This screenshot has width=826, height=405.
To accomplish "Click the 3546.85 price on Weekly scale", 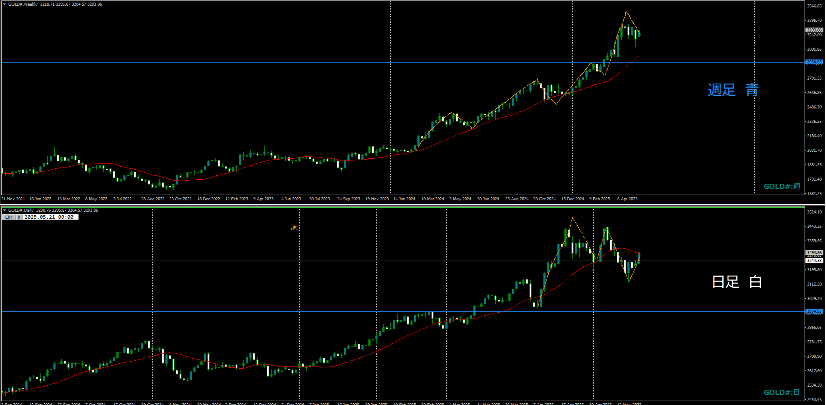I will (814, 6).
